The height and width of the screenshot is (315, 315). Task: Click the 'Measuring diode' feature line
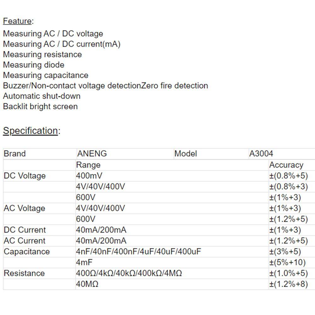(33, 65)
